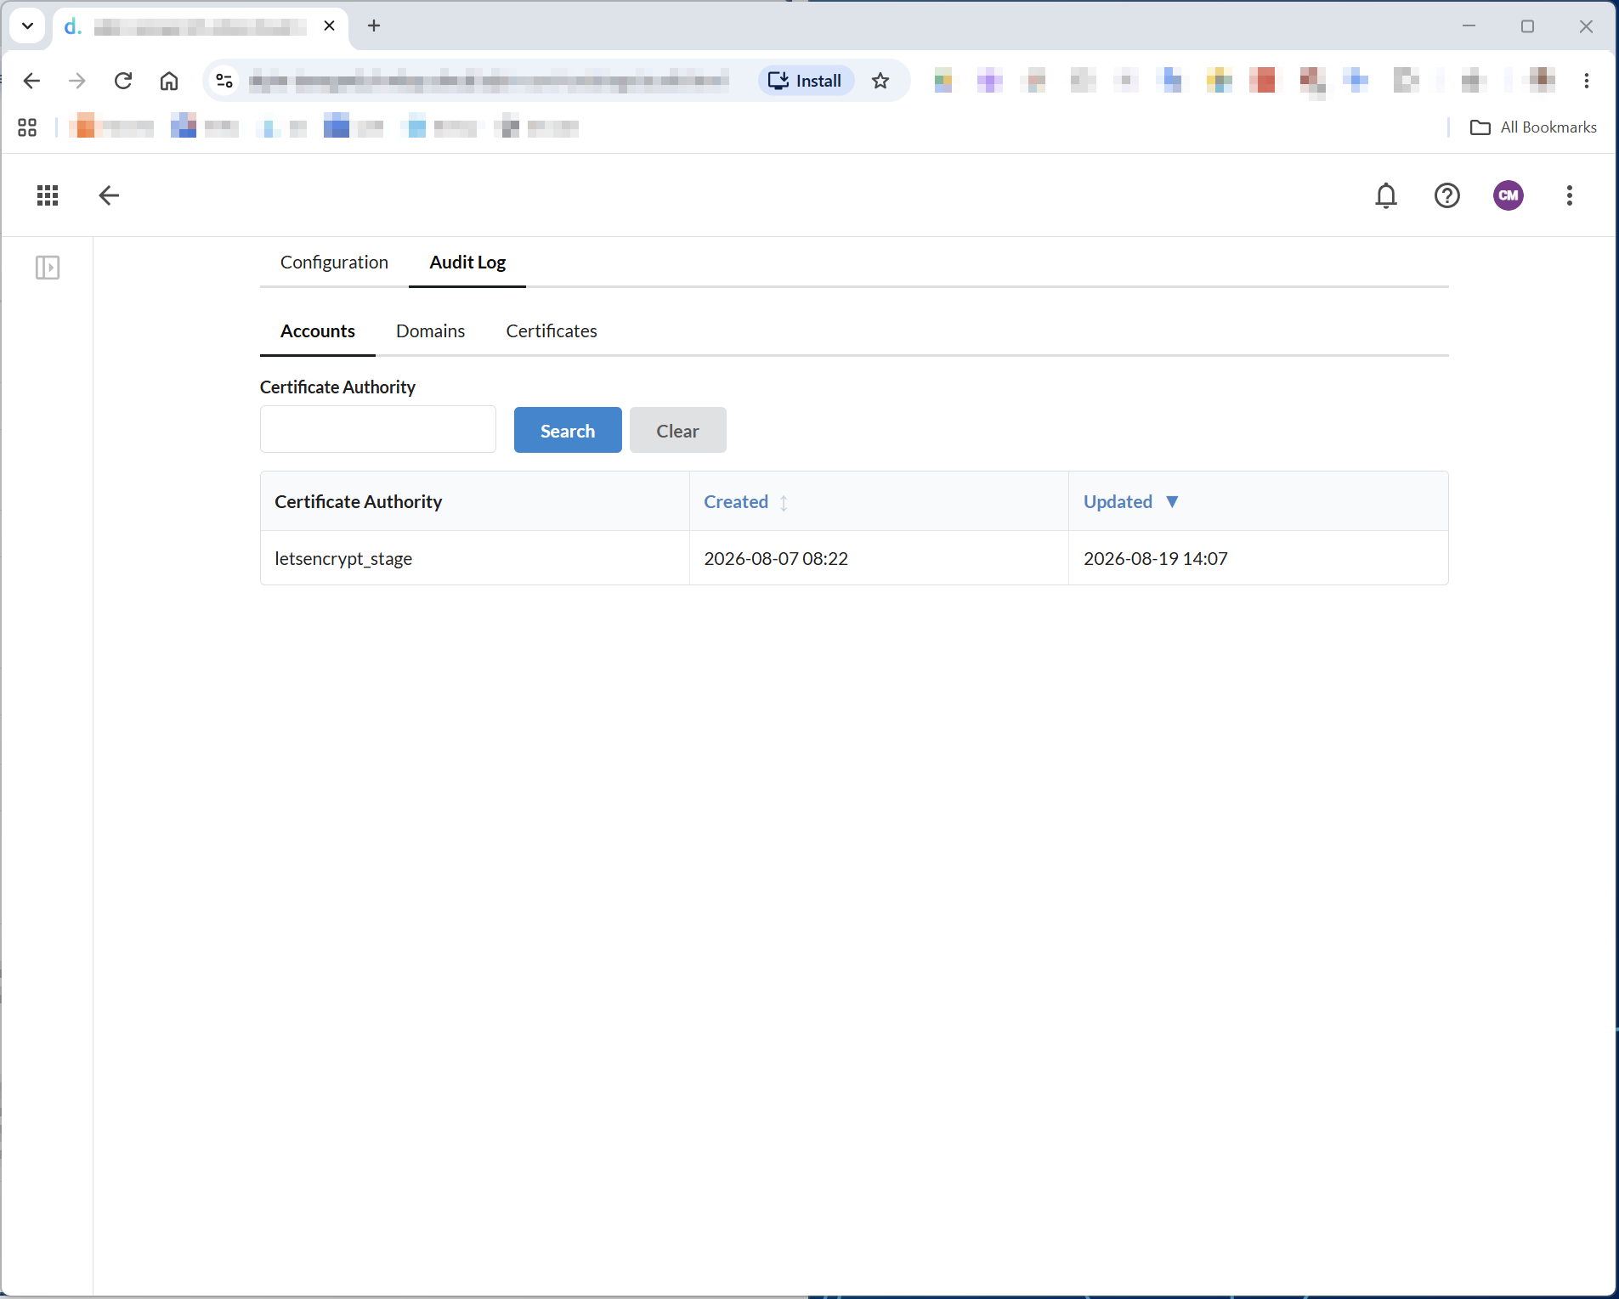
Task: Click the browser forward arrow
Action: point(77,81)
